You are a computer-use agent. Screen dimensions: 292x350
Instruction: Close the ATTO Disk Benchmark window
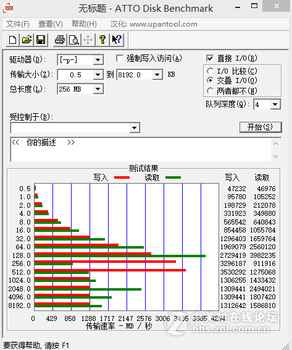(277, 6)
